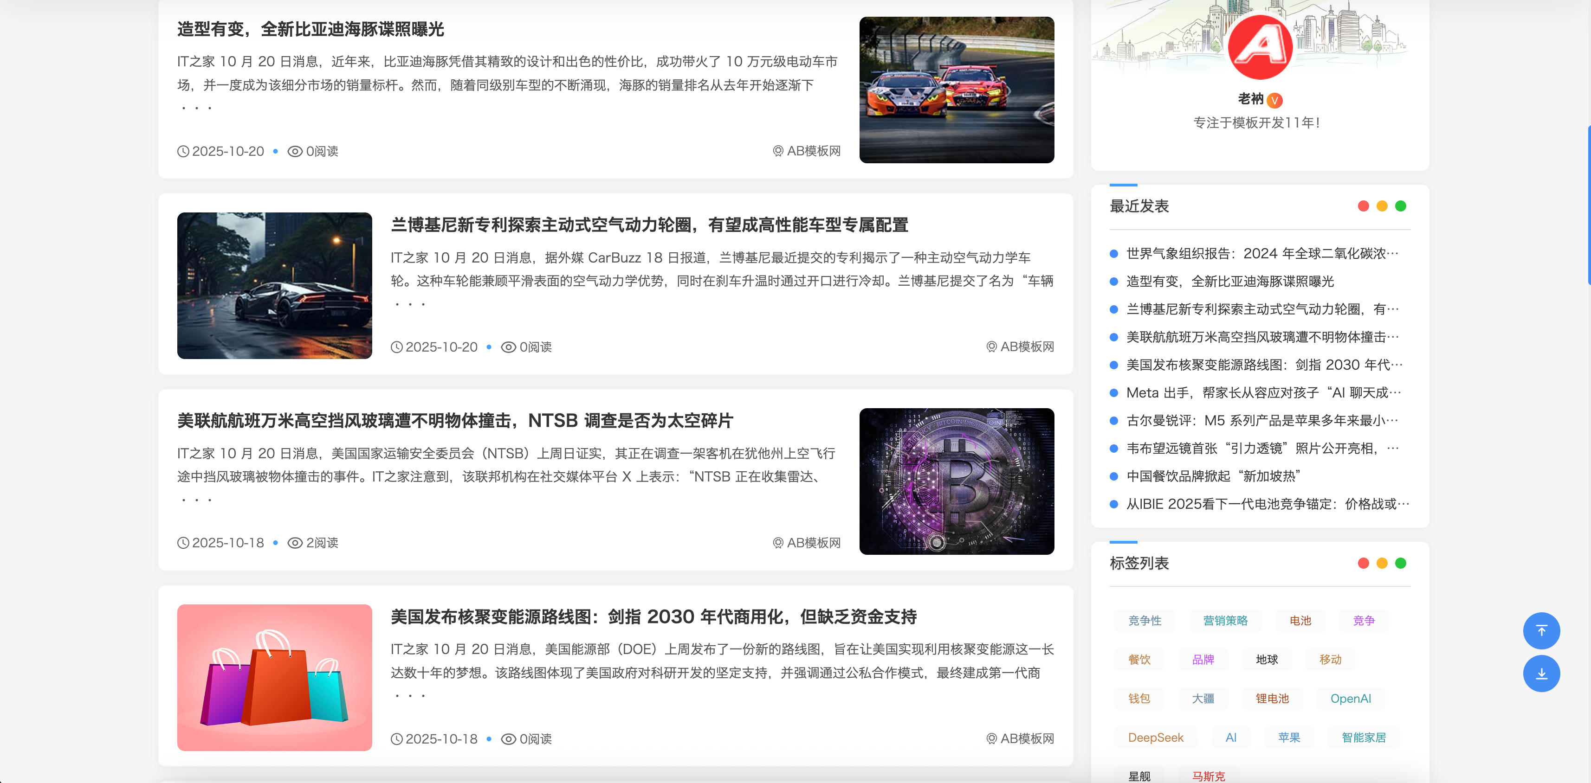The image size is (1591, 783).
Task: Click the author name 老衲
Action: coord(1250,99)
